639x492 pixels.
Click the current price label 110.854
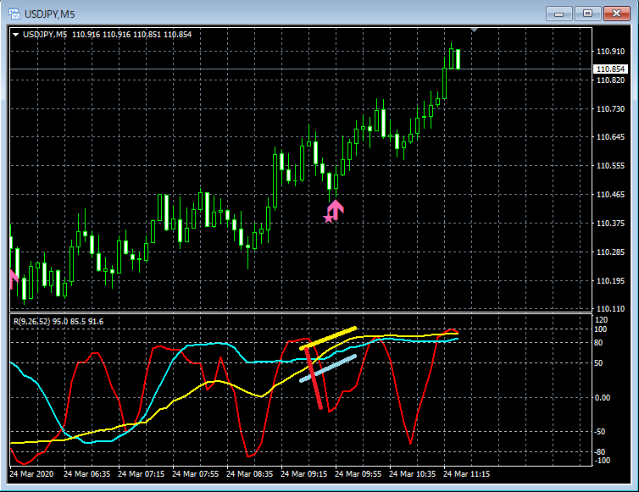coord(610,69)
